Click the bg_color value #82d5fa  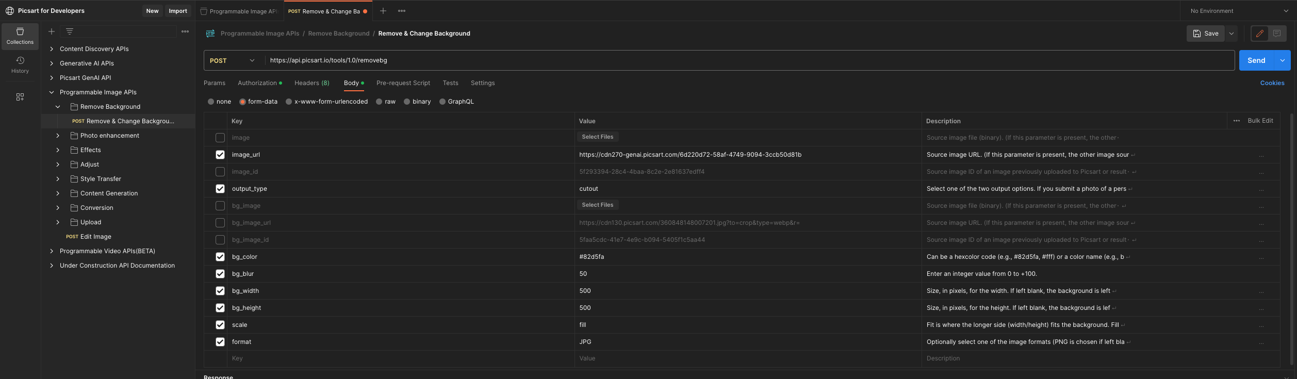point(592,257)
